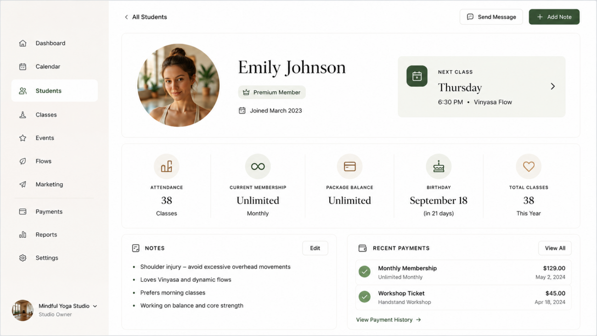
Task: Click the Attendance bar chart icon
Action: [167, 166]
